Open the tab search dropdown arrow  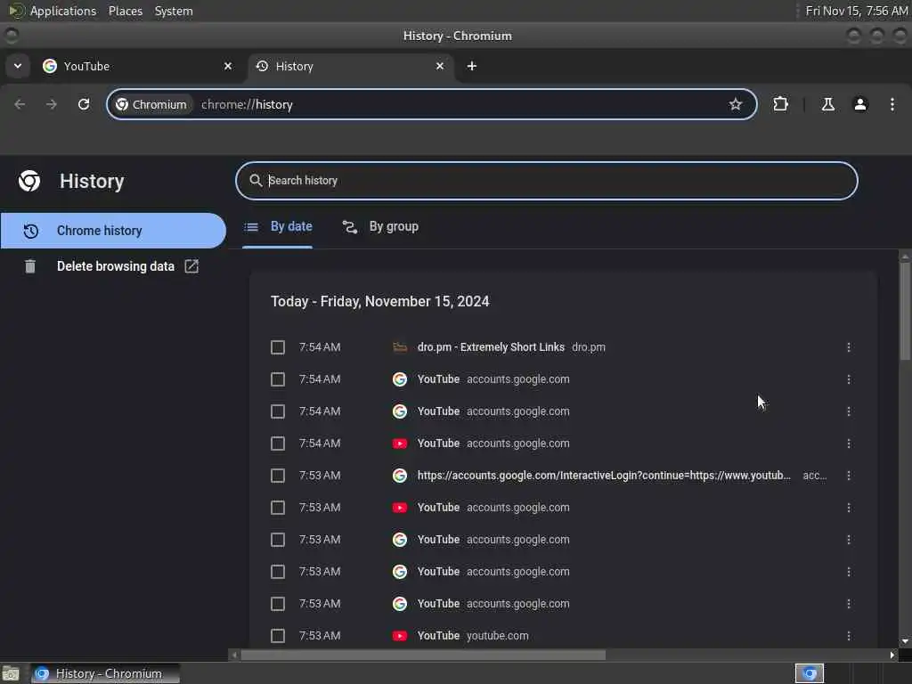[x=18, y=66]
